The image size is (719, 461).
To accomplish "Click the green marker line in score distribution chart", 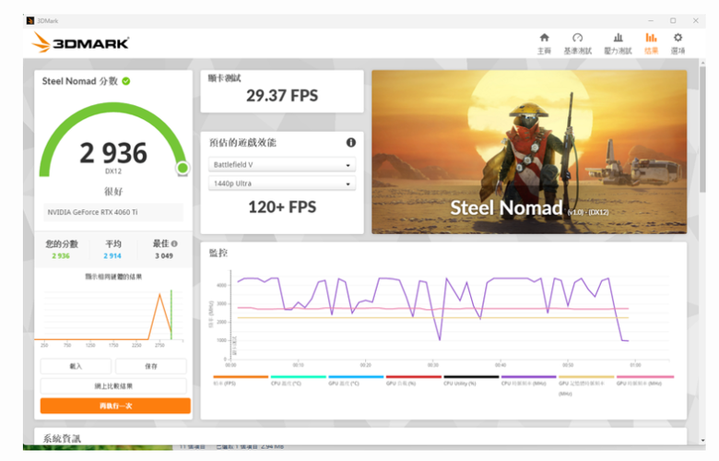I will click(x=171, y=314).
